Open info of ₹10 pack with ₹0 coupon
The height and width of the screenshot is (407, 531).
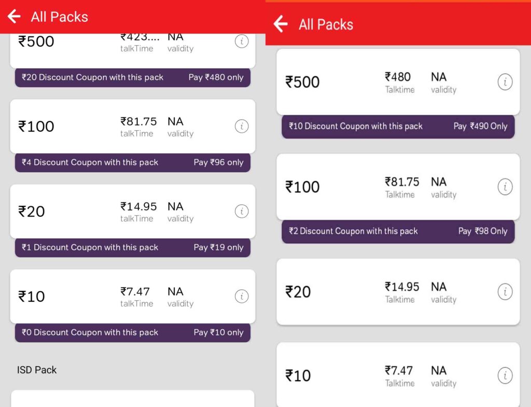tap(242, 296)
